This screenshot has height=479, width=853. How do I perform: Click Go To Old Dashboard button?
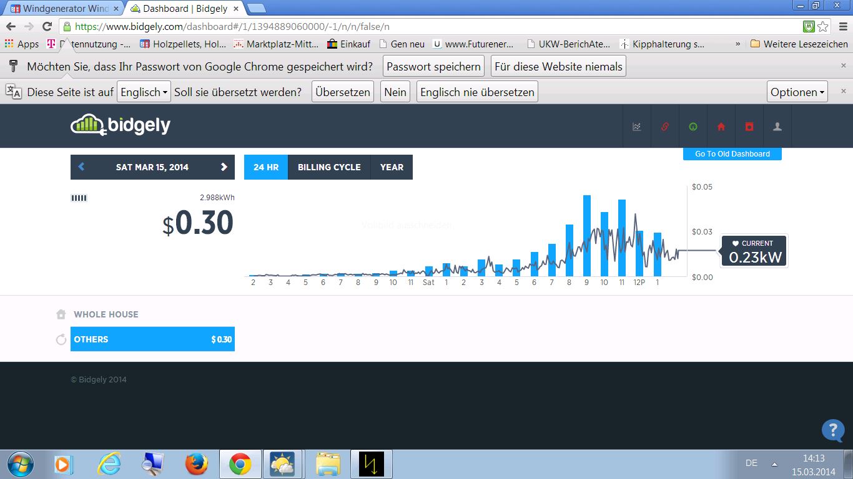click(732, 154)
